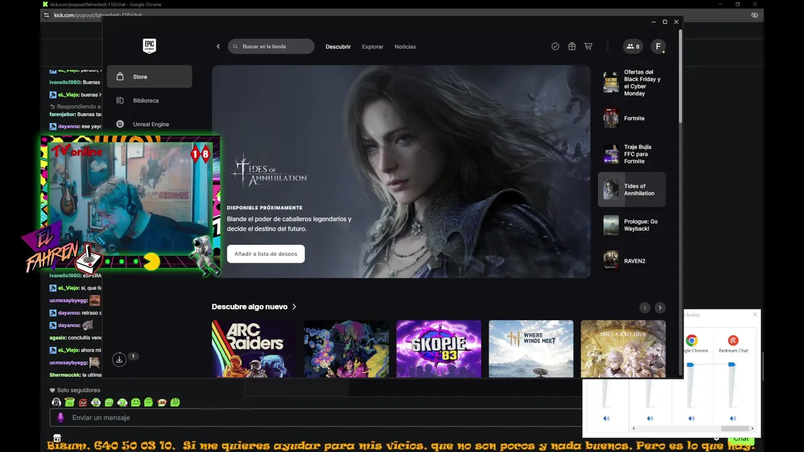Image resolution: width=804 pixels, height=452 pixels.
Task: Open the Epic wishlist checkmark icon
Action: 555,46
